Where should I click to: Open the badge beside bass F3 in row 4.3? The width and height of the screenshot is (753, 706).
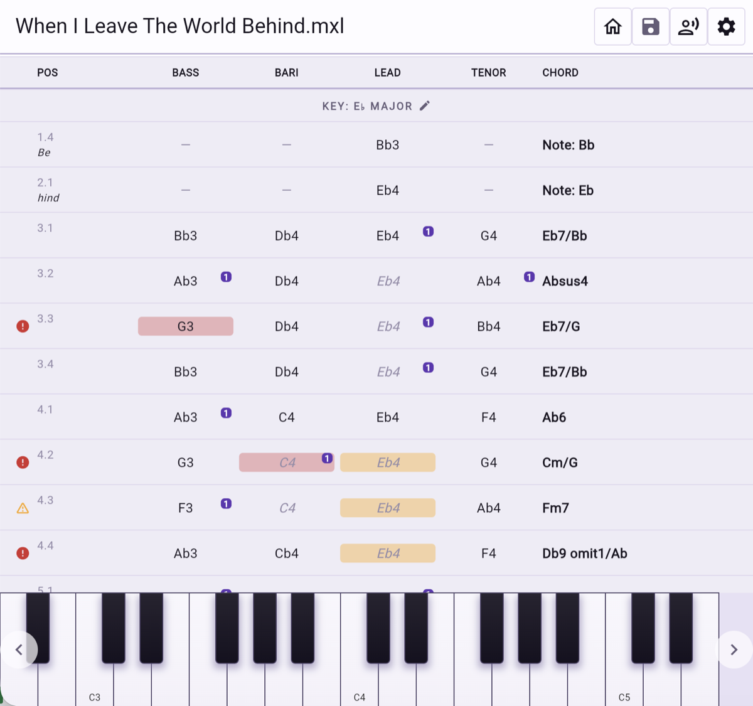[227, 503]
